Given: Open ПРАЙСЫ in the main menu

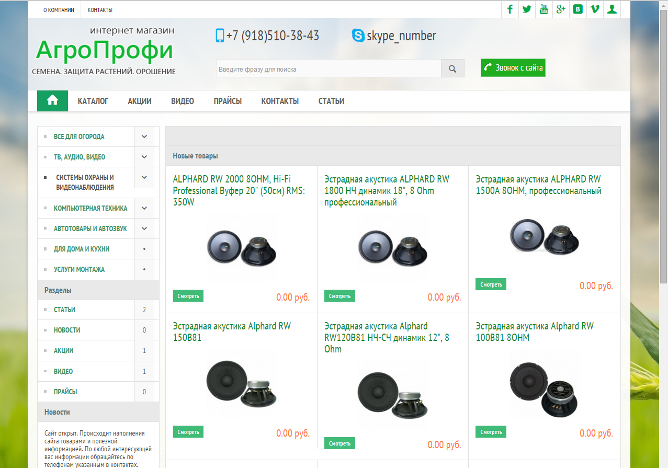Looking at the screenshot, I should pos(228,101).
